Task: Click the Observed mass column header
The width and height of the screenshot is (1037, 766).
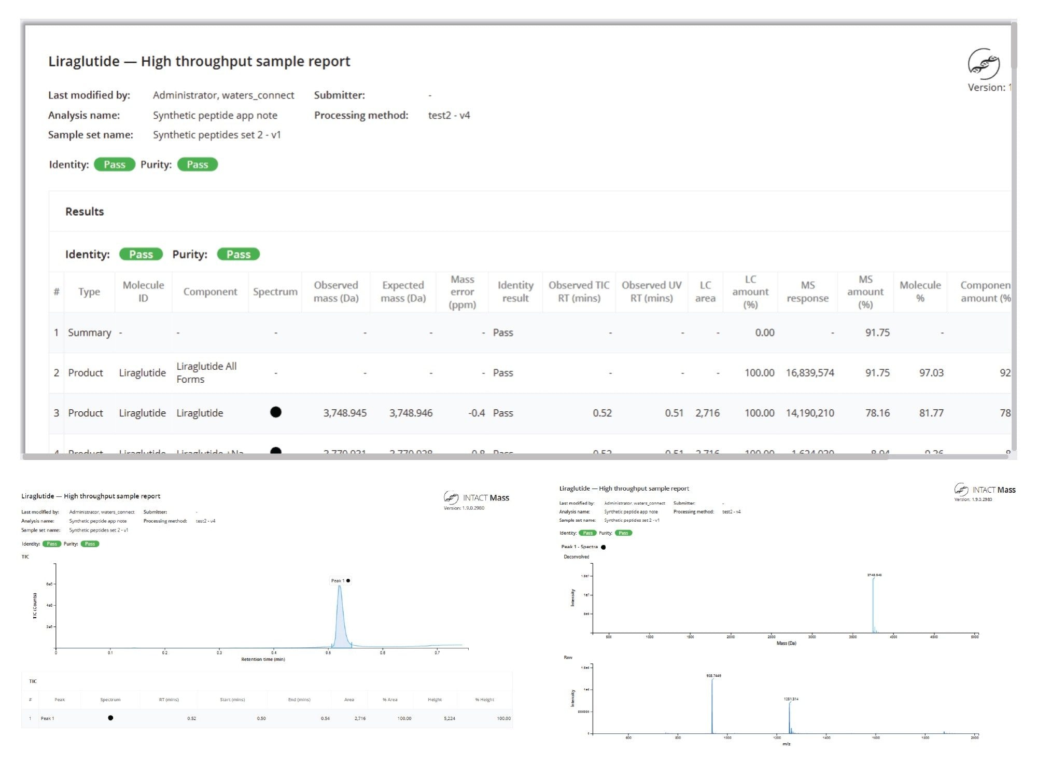Action: coord(335,291)
